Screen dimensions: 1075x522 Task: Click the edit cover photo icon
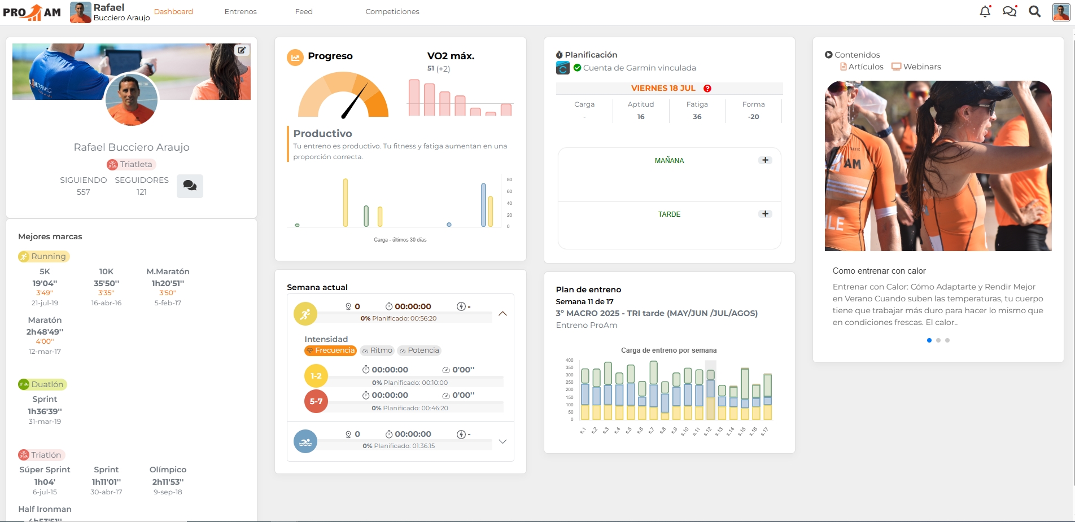click(242, 50)
